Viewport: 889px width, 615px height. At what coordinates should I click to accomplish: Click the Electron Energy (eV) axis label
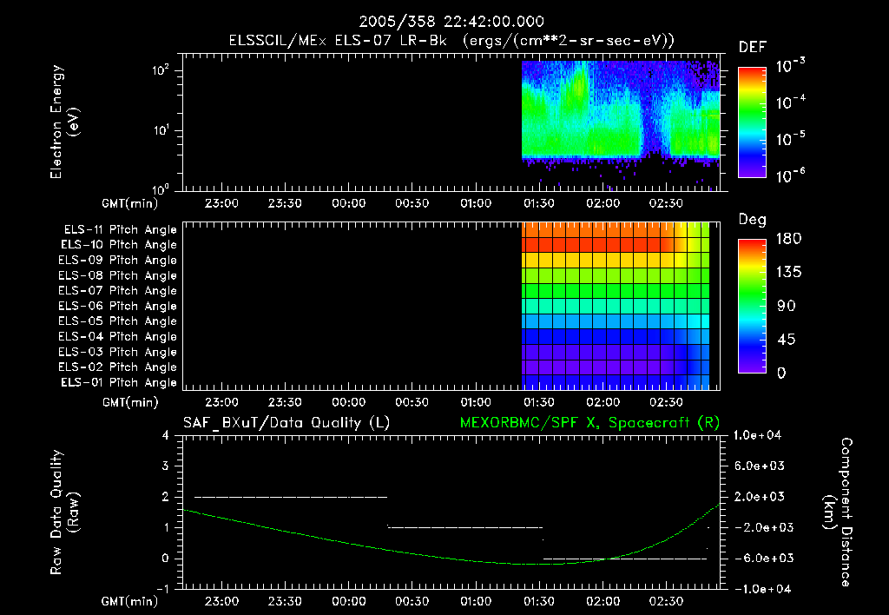tap(64, 122)
